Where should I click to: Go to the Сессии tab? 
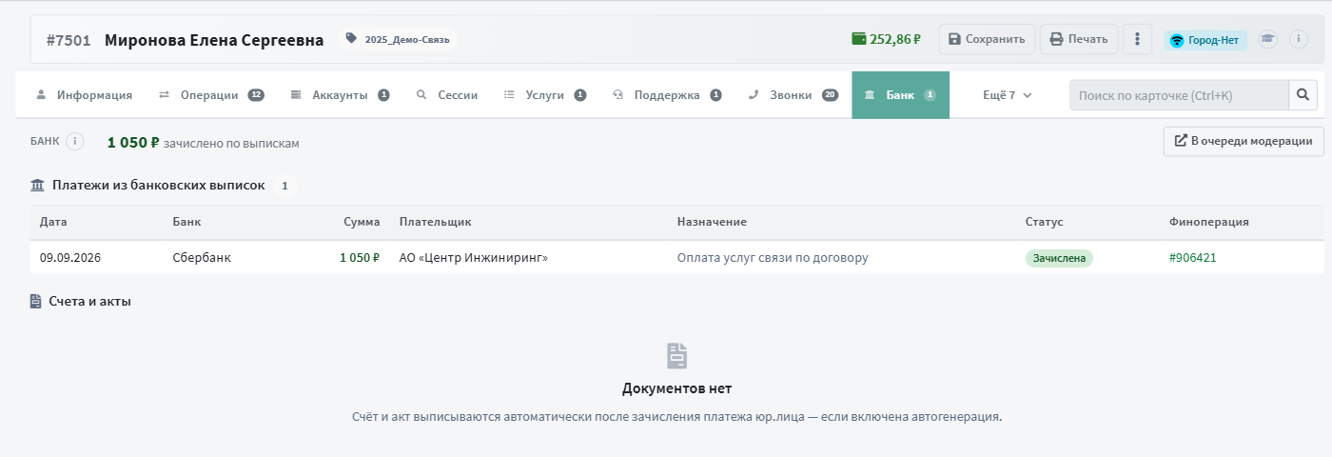coord(447,95)
